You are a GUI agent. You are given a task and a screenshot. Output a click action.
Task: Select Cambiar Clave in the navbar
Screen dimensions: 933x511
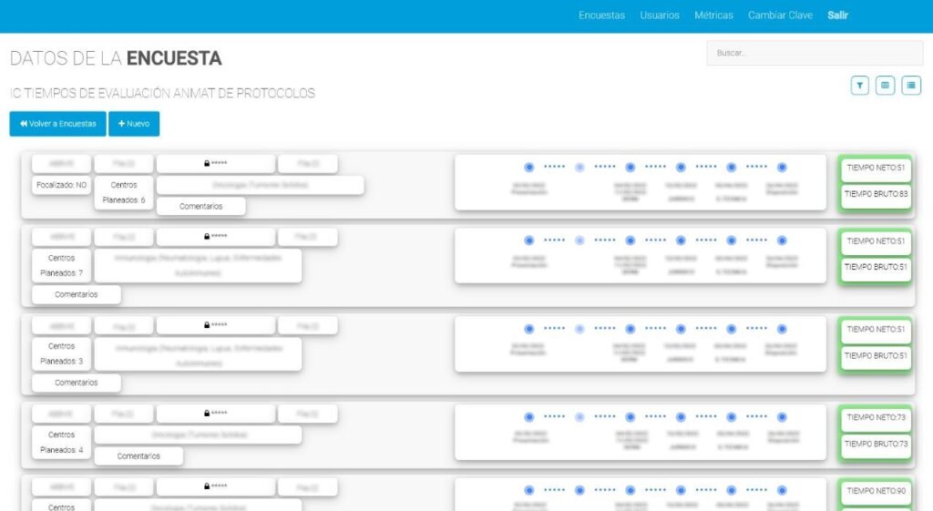coord(780,15)
